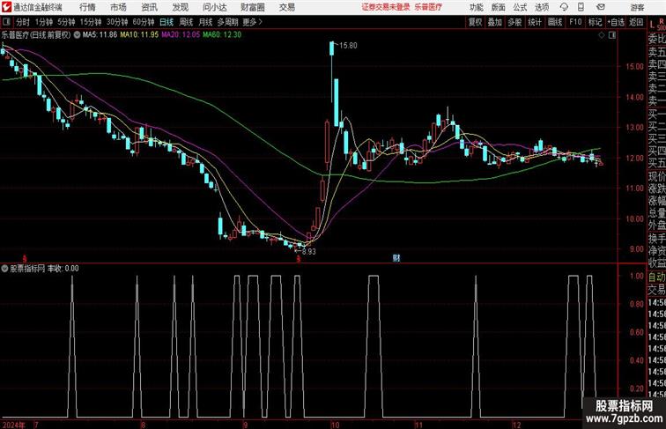666x429 pixels.
Task: Toggle the right info panel icon
Action: [x=612, y=35]
